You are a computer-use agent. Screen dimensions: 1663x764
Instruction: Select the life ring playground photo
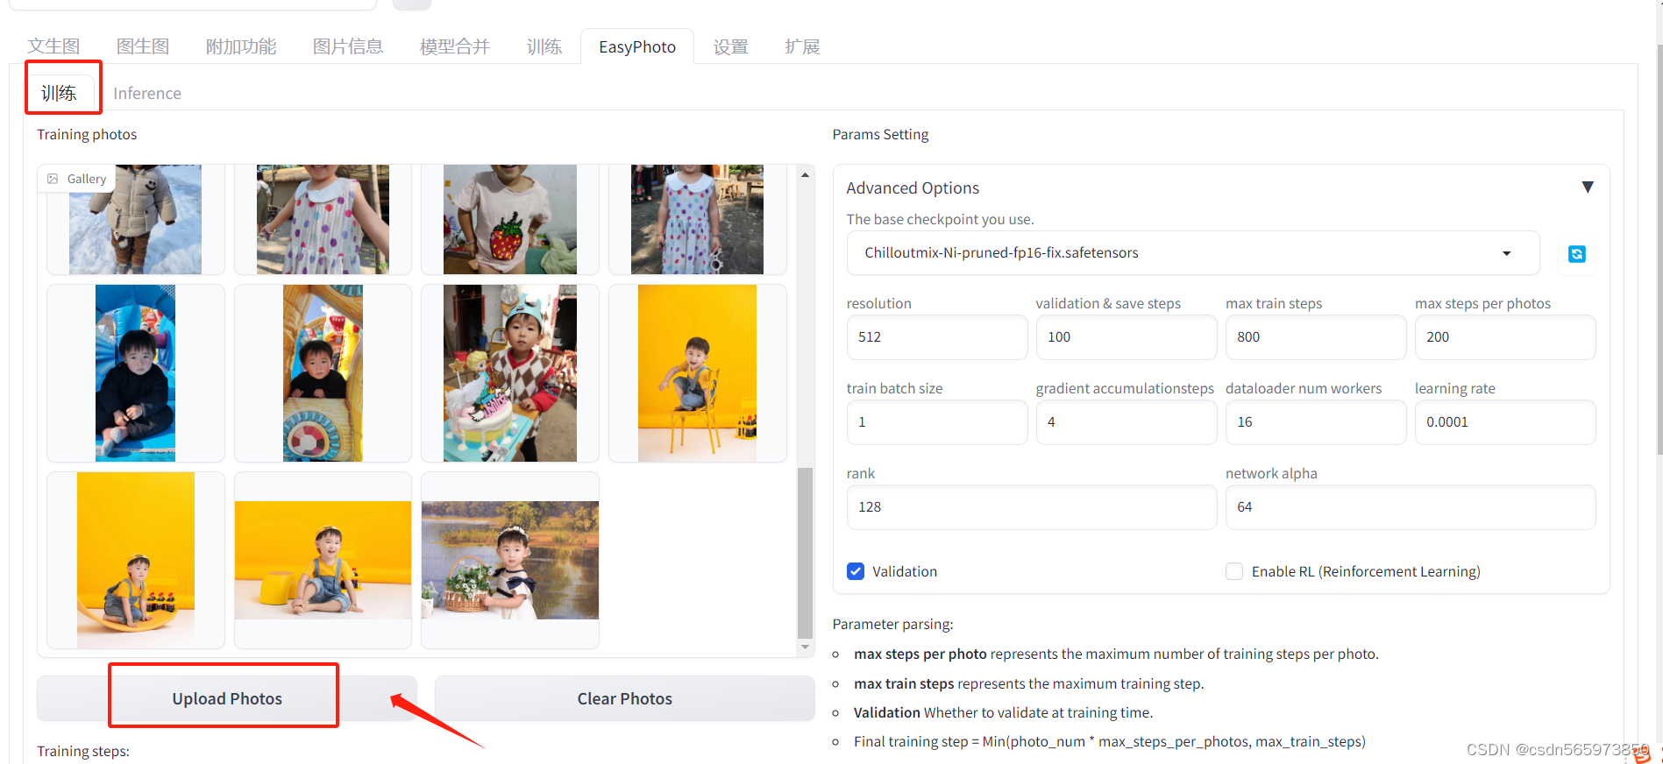coord(323,373)
